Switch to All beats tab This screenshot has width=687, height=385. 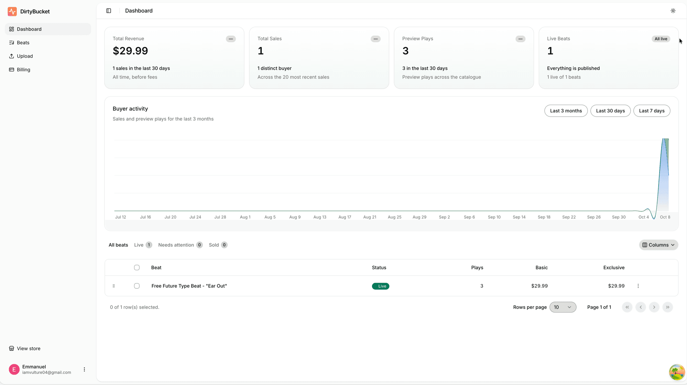click(118, 245)
